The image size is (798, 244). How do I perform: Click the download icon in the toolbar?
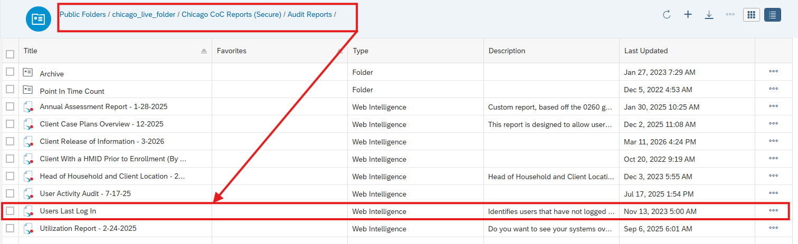709,15
